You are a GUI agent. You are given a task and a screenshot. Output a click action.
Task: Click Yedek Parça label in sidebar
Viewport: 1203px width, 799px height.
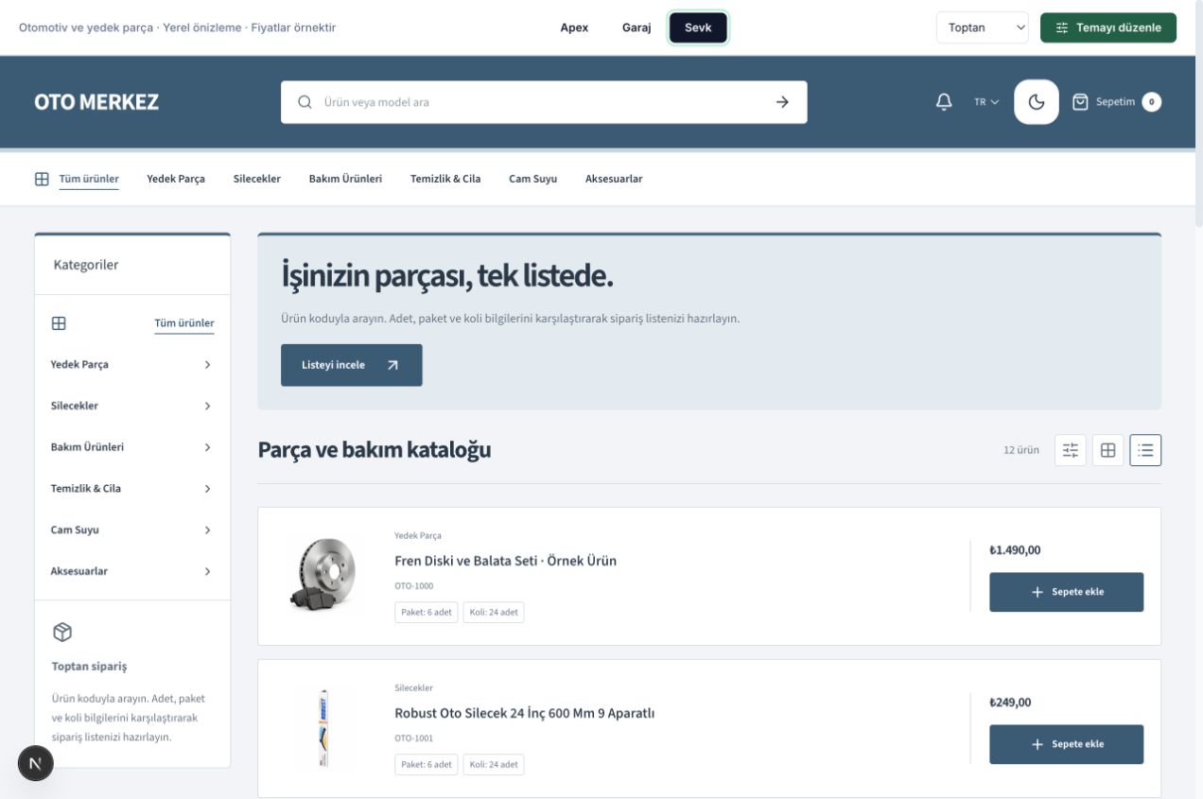coord(79,365)
